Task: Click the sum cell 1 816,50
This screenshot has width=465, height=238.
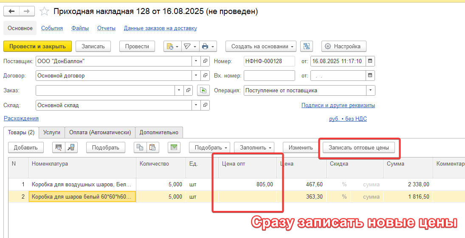Action: (408, 196)
